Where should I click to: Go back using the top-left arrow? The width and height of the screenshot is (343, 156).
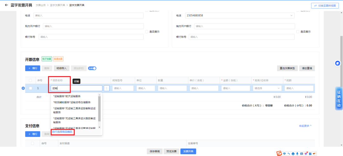[6, 5]
